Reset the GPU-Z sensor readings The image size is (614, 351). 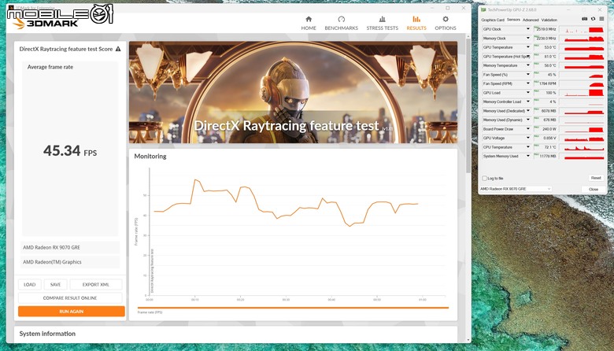coord(596,178)
